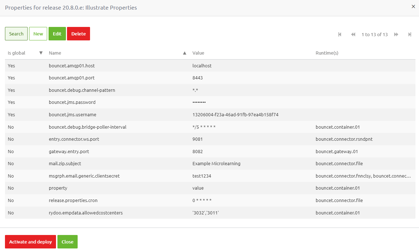Screen dimensions: 419x252
Task: Jump to the last page of properties
Action: (409, 34)
